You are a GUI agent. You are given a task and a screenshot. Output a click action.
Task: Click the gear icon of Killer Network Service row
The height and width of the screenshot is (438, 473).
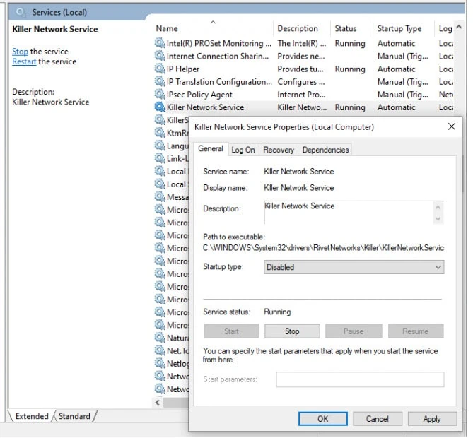tap(160, 107)
